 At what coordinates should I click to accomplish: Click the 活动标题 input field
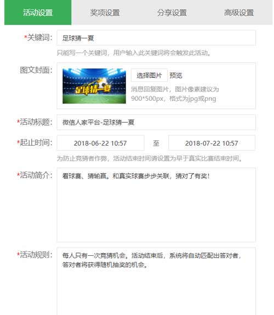(x=156, y=122)
